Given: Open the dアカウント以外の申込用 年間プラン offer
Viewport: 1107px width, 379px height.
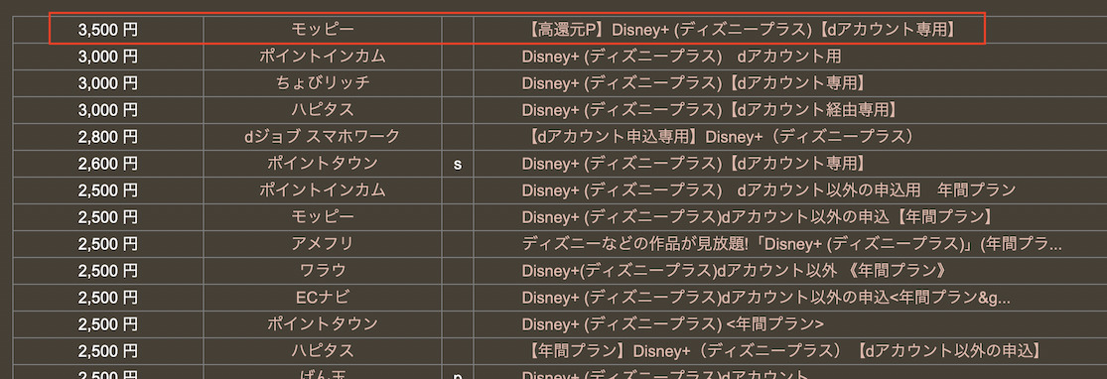Looking at the screenshot, I should tap(768, 190).
